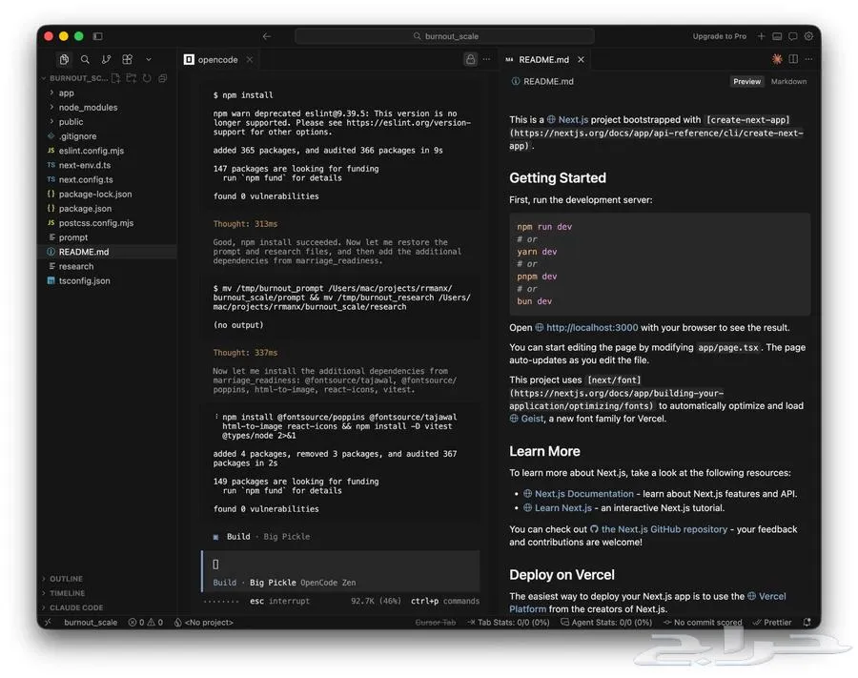Close the opencode tab

point(250,60)
